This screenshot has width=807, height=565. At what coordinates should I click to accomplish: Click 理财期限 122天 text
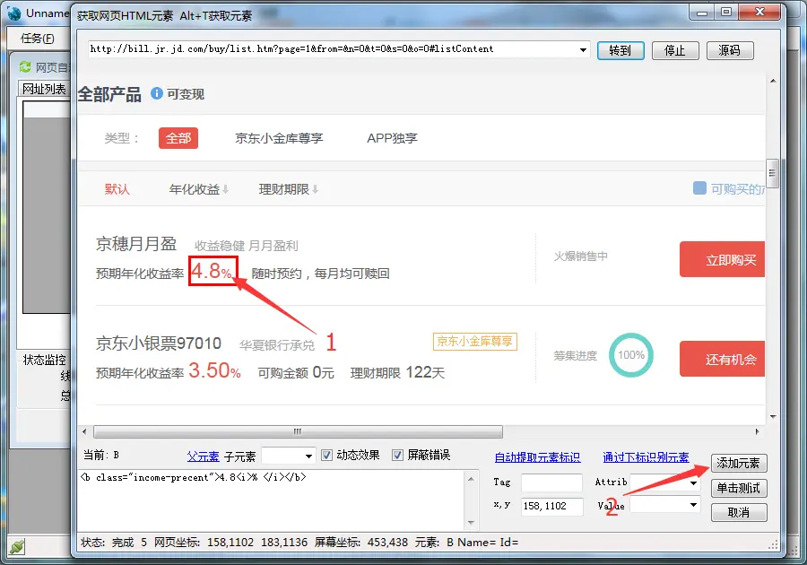point(397,372)
